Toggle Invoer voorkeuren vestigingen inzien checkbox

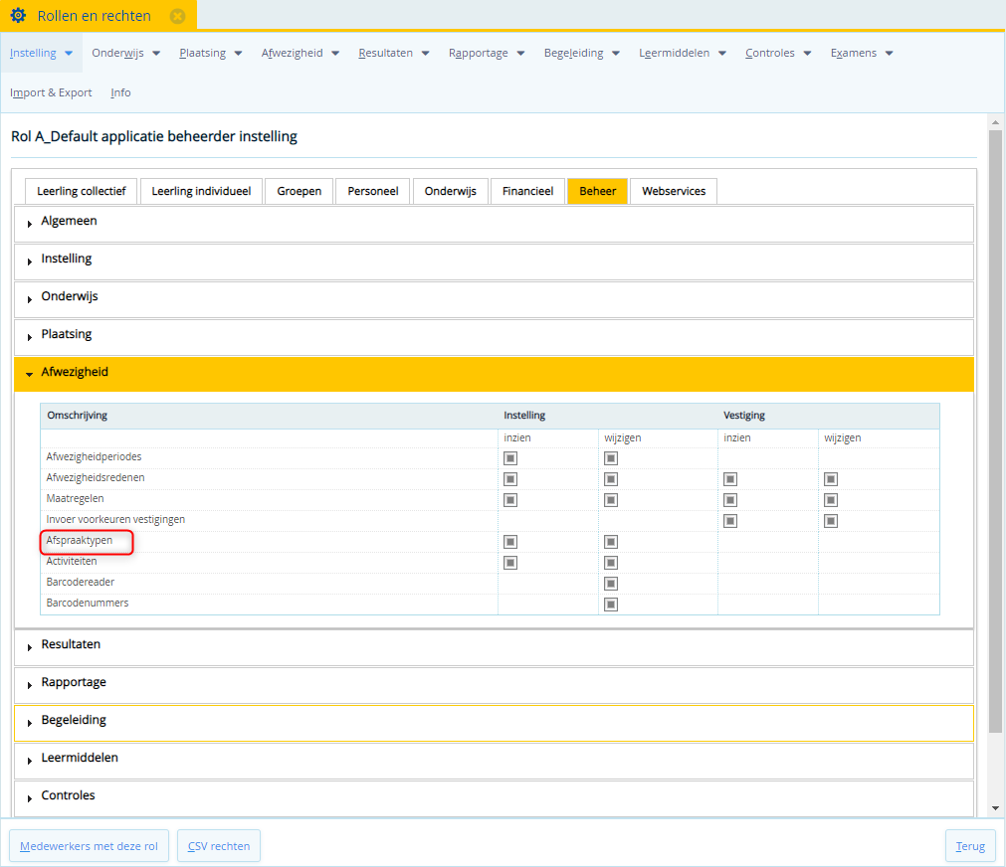[730, 521]
